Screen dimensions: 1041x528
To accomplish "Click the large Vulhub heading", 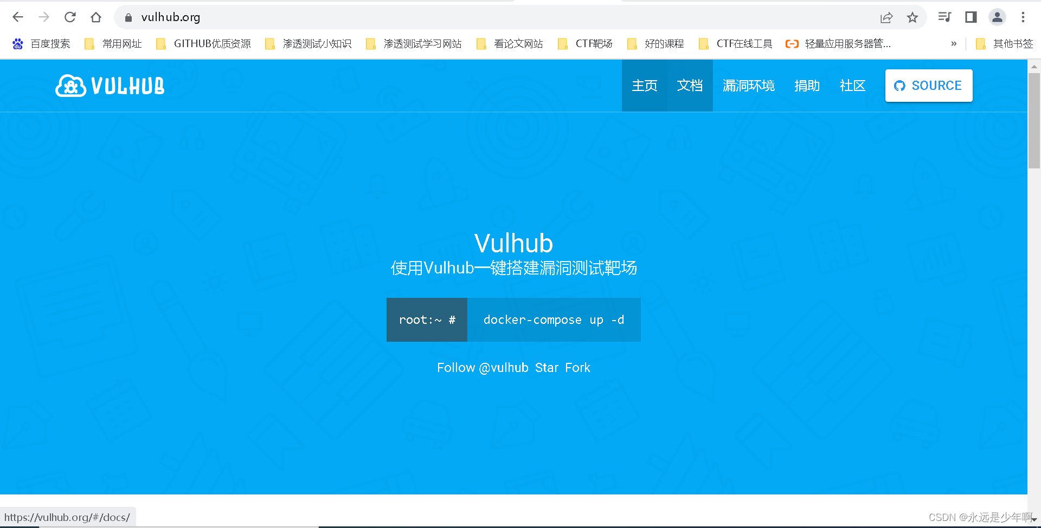I will [x=513, y=243].
